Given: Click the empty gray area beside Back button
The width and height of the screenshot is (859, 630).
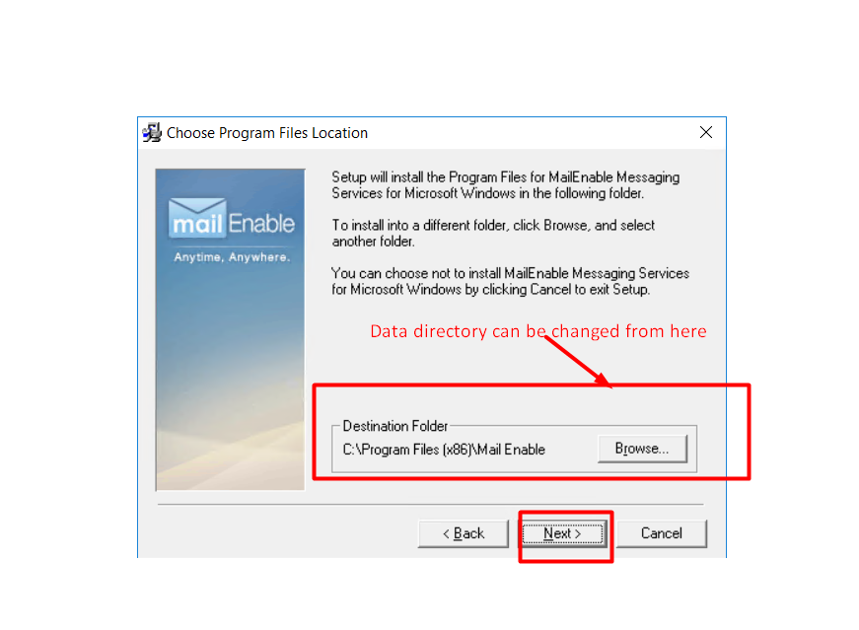Looking at the screenshot, I should [285, 533].
